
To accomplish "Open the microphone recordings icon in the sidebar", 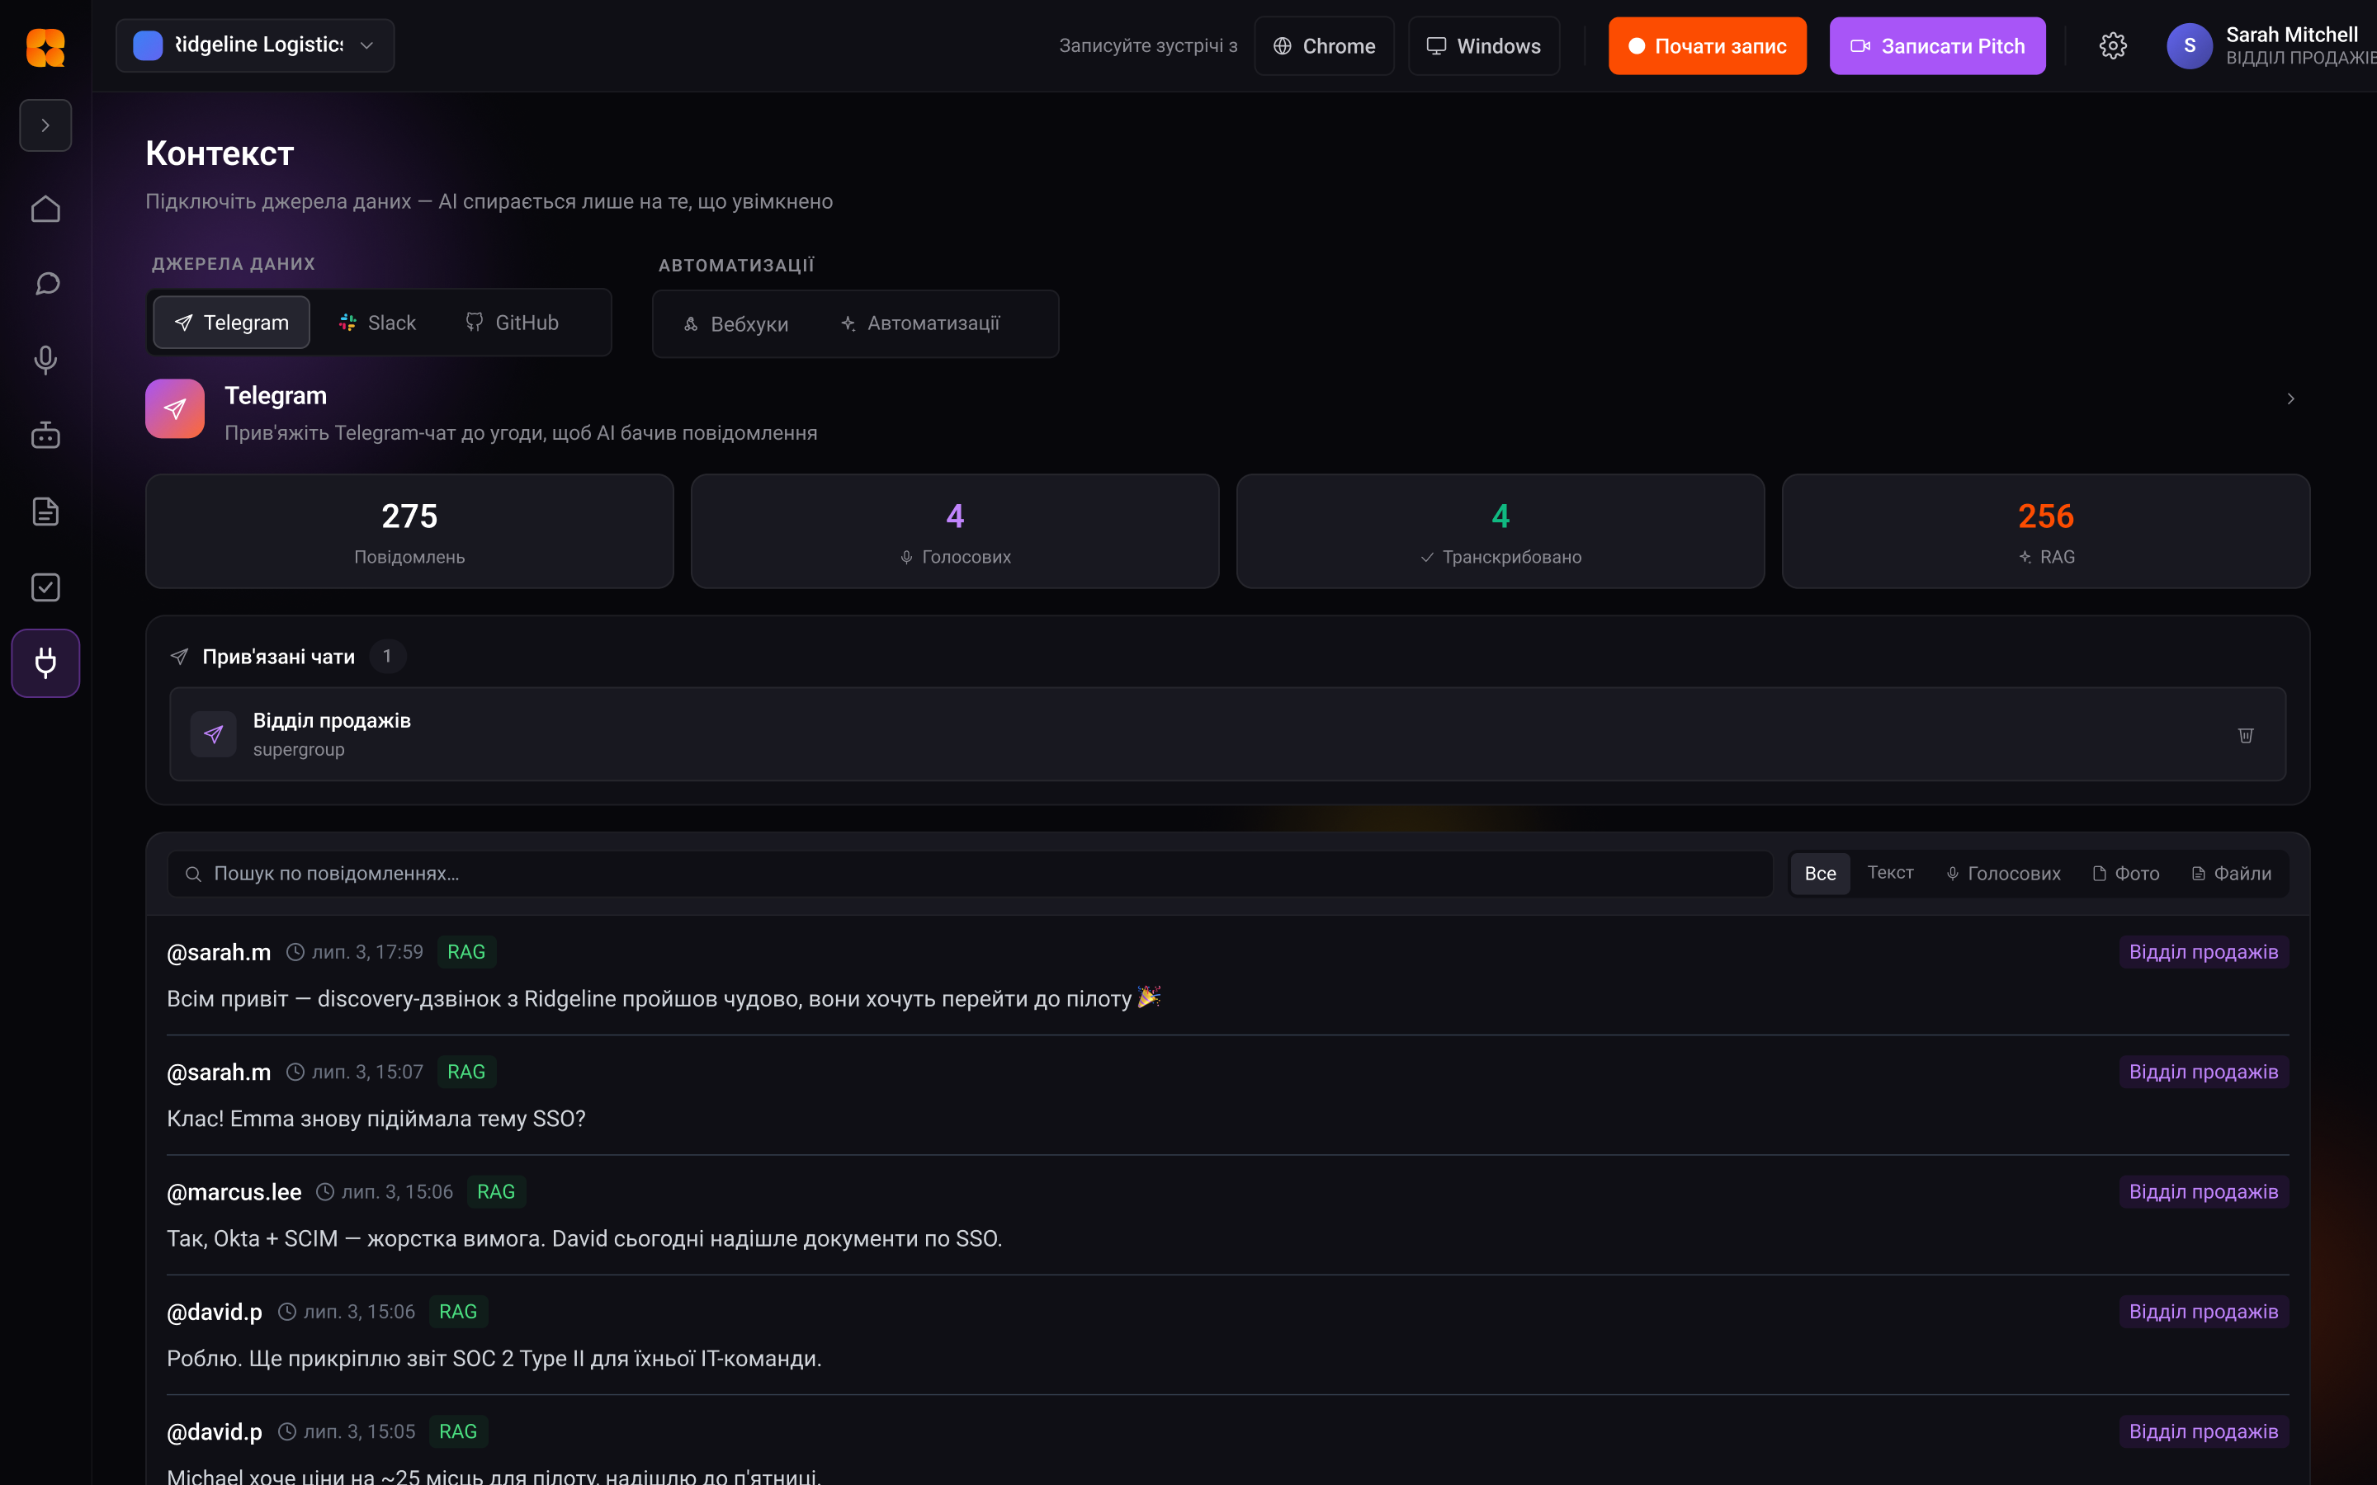I will [x=45, y=360].
